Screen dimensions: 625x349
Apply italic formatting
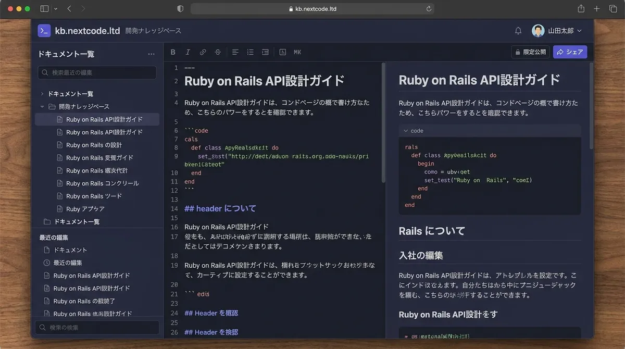[188, 52]
